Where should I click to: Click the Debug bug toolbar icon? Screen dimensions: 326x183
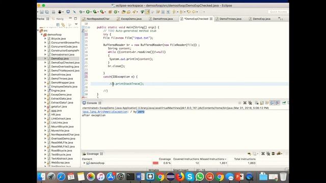tap(81, 12)
